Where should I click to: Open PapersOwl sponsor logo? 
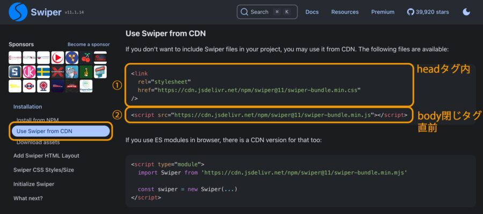(x=86, y=86)
